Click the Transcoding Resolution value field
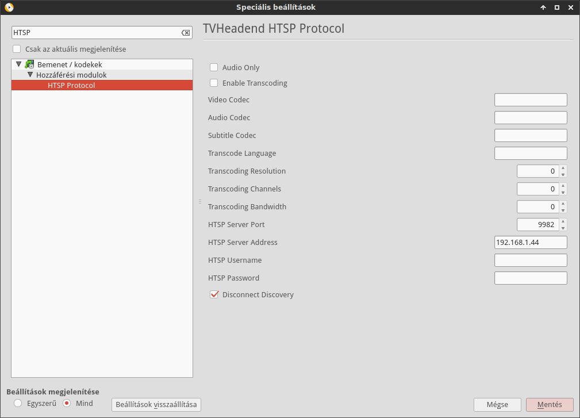The height and width of the screenshot is (418, 580). tap(538, 171)
